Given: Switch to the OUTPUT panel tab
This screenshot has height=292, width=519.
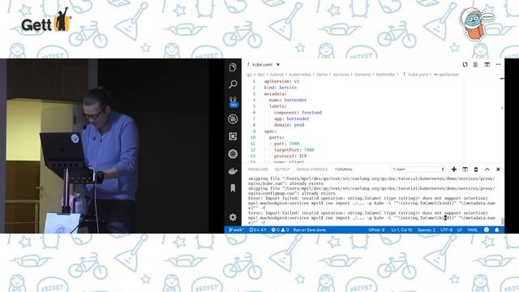Looking at the screenshot, I should (282, 170).
